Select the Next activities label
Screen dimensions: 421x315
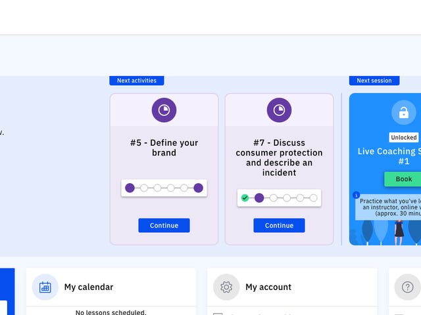[137, 81]
